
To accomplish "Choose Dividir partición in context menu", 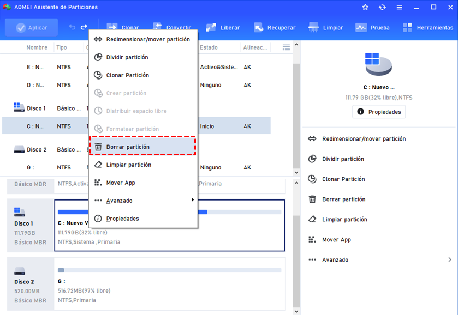I will pyautogui.click(x=143, y=57).
